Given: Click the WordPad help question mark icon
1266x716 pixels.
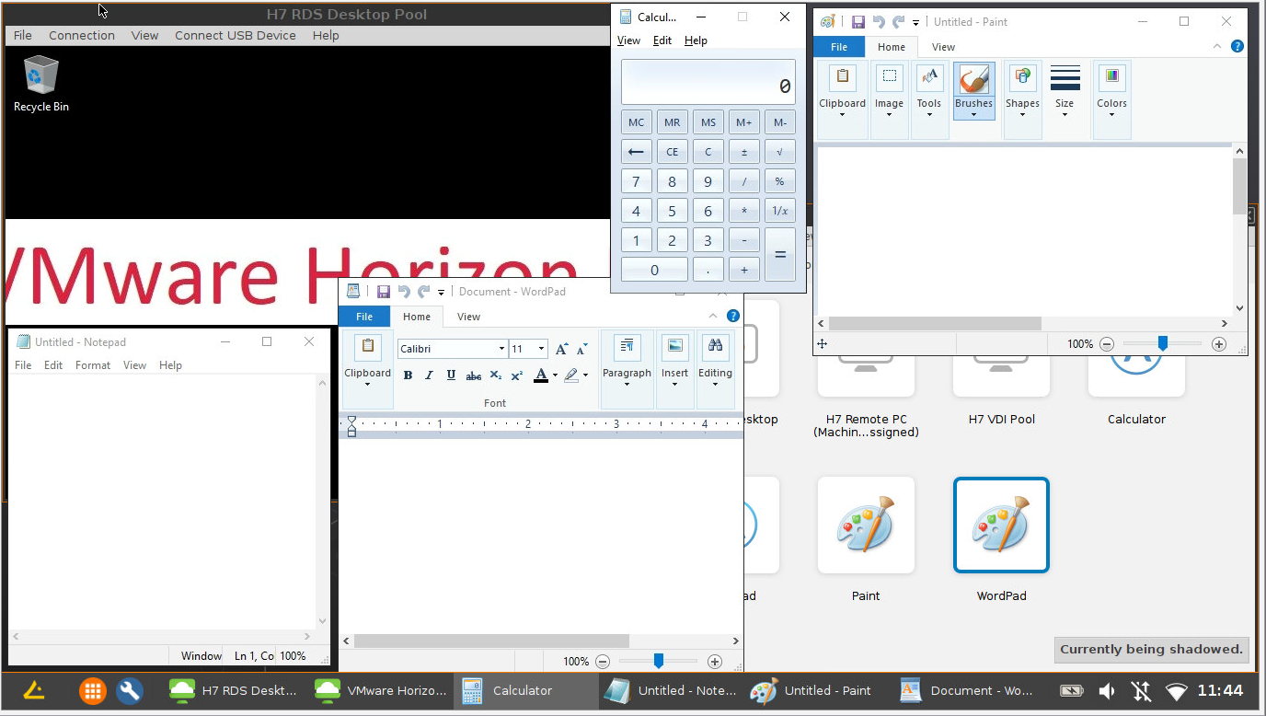Looking at the screenshot, I should click(x=733, y=316).
